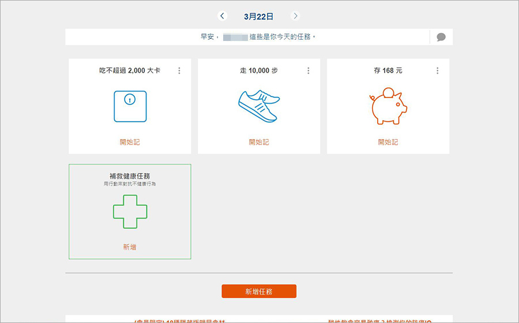This screenshot has width=519, height=323.
Task: Click the blue weighing scale icon
Action: coord(130,106)
